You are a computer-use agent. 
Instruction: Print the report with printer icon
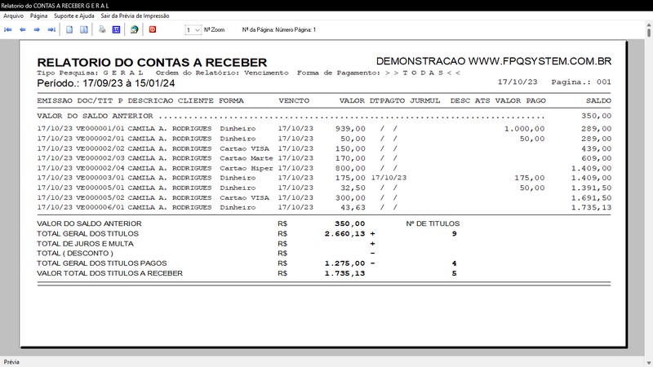click(x=102, y=29)
